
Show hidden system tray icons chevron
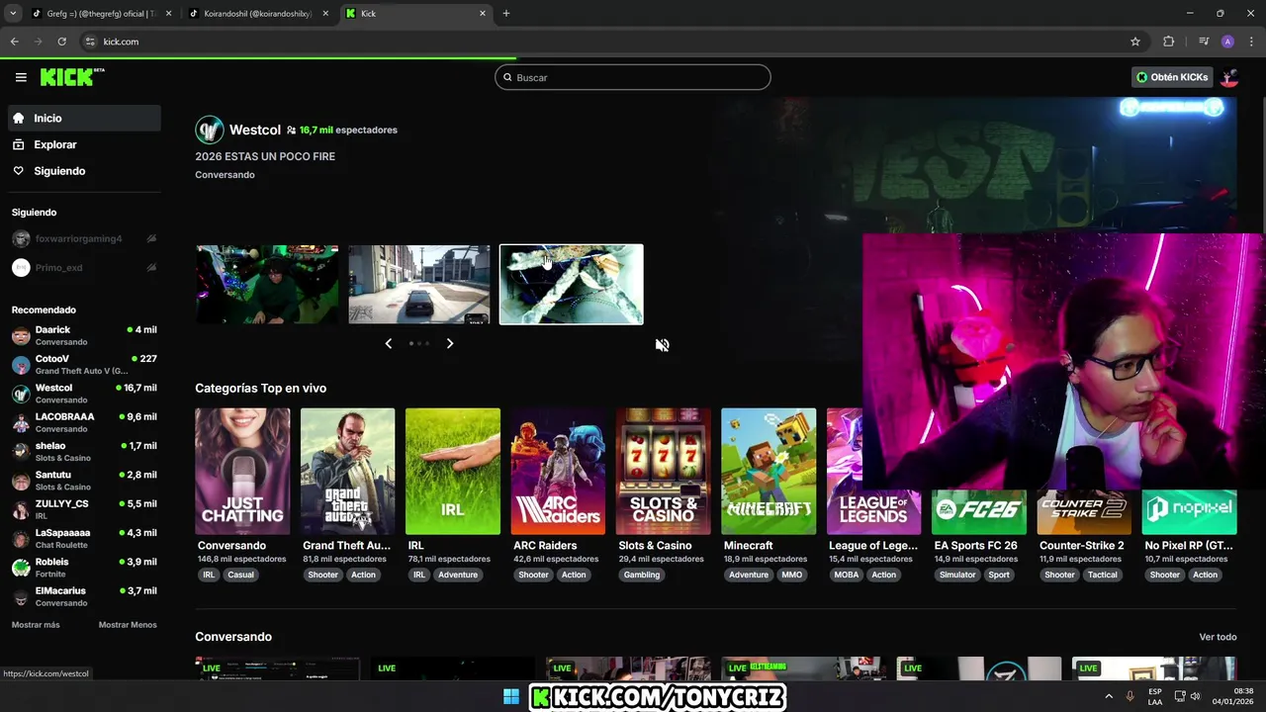[1109, 697]
